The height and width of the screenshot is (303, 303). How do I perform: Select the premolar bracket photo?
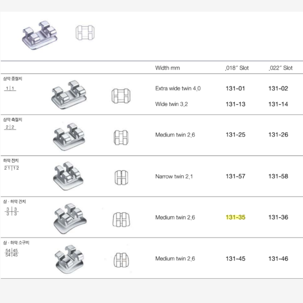(69, 259)
